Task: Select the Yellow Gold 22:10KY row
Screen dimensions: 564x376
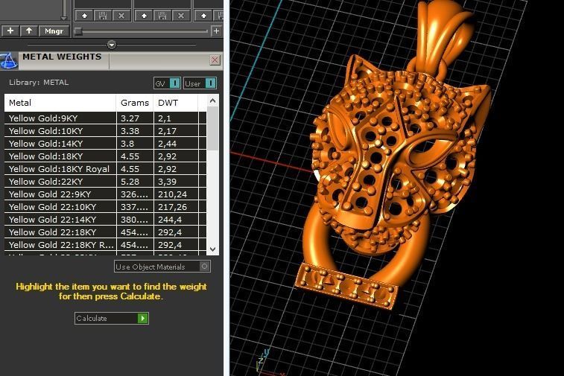Action: [x=105, y=207]
